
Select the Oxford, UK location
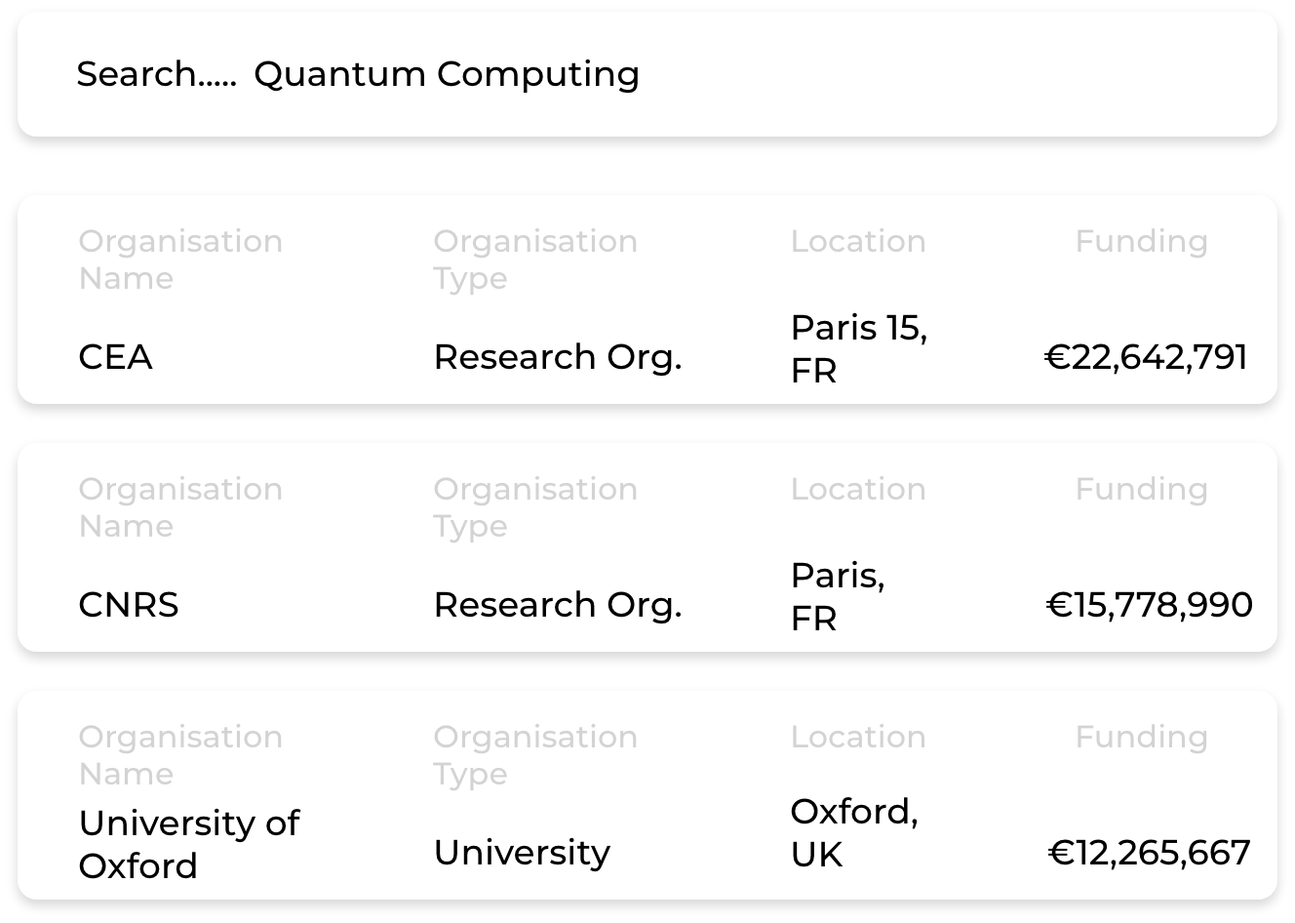[854, 832]
